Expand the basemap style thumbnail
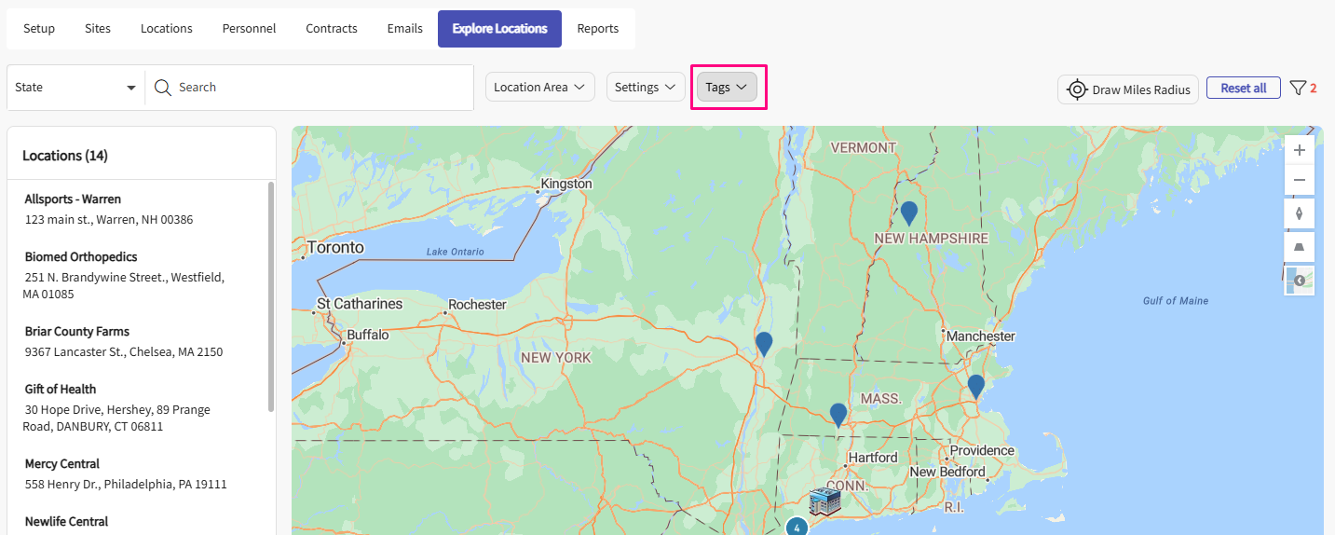This screenshot has width=1335, height=535. tap(1299, 281)
